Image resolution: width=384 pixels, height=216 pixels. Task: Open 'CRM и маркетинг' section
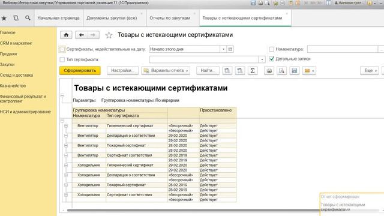coord(16,43)
